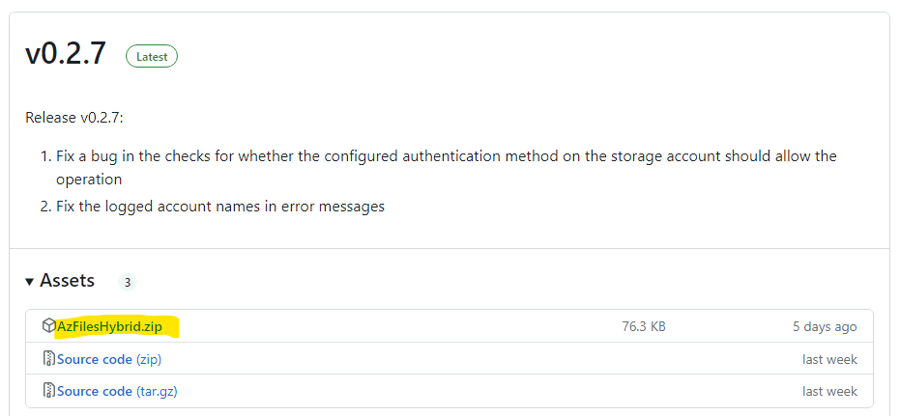Click the green Latest badge
This screenshot has height=416, width=900.
(152, 57)
